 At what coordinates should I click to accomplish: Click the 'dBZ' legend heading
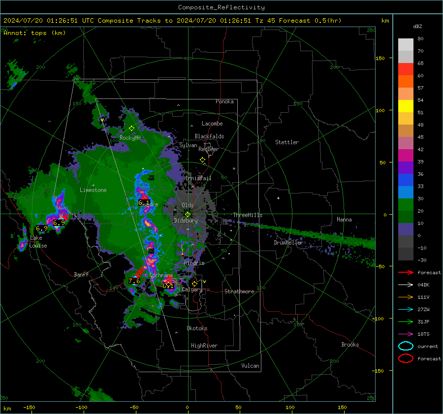pos(417,27)
